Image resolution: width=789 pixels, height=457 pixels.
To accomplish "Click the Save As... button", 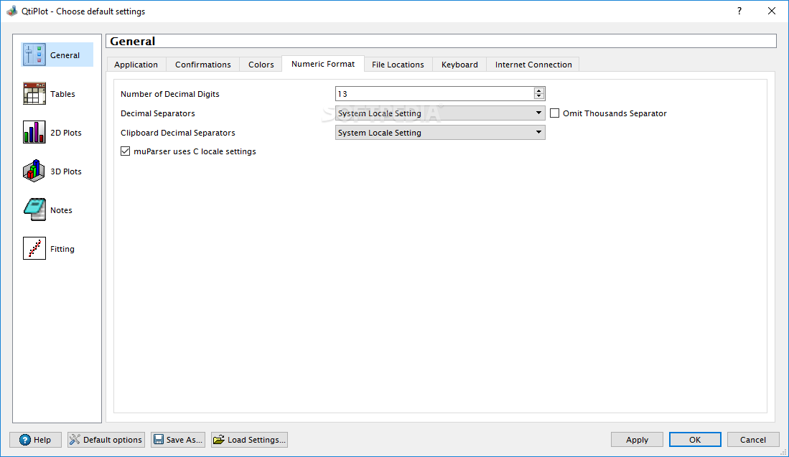I will click(178, 439).
